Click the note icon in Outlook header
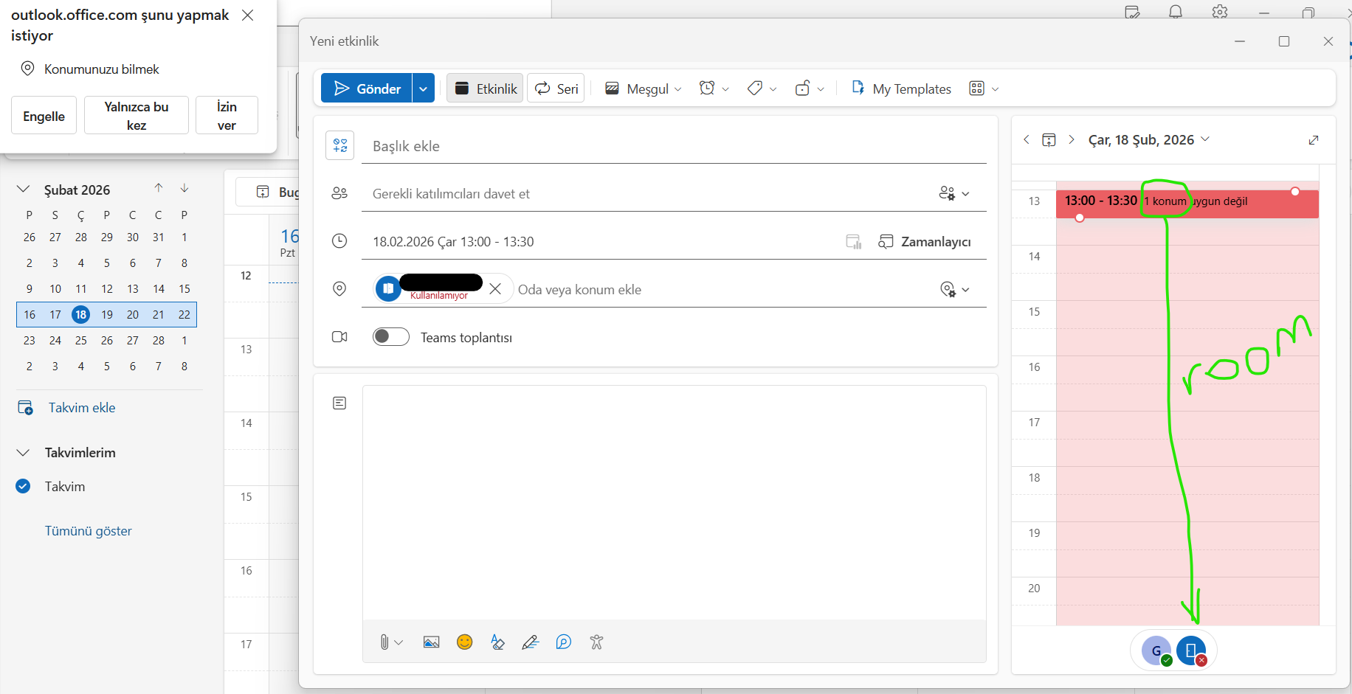The height and width of the screenshot is (694, 1352). tap(1132, 11)
